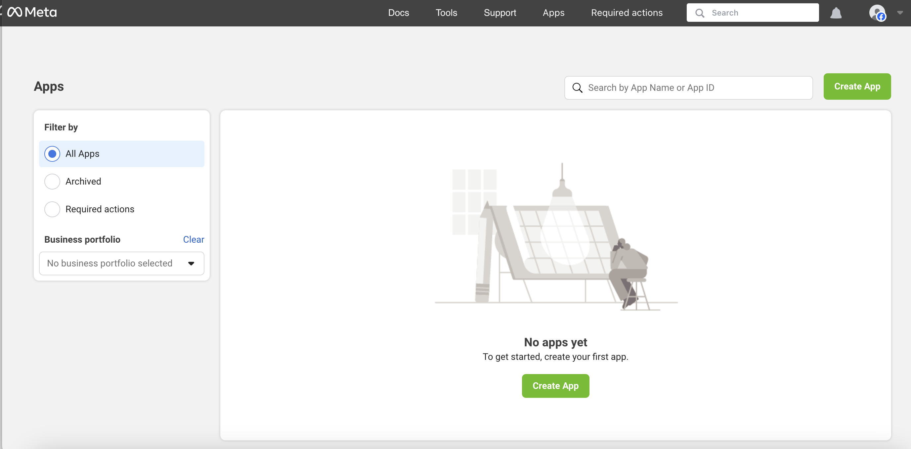Select Required actions filter radio
The image size is (911, 449).
click(52, 209)
